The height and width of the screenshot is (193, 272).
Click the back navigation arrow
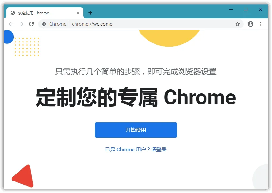point(11,24)
